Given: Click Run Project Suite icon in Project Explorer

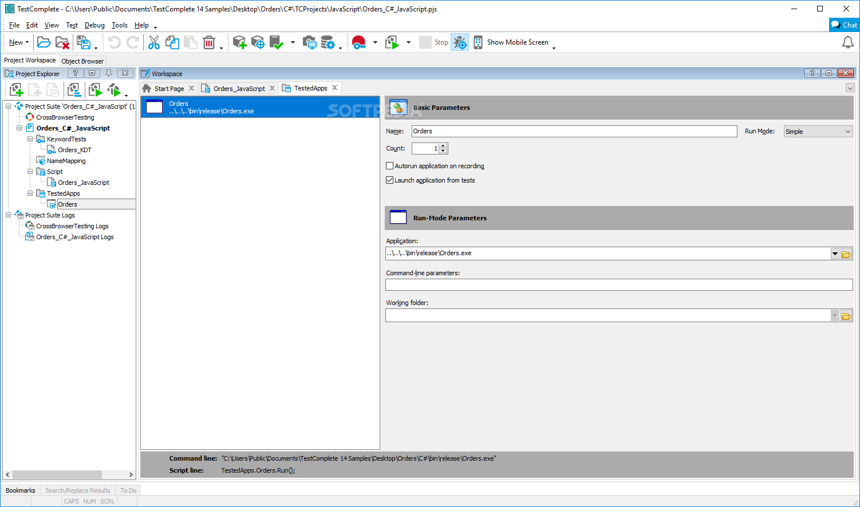Looking at the screenshot, I should point(114,90).
